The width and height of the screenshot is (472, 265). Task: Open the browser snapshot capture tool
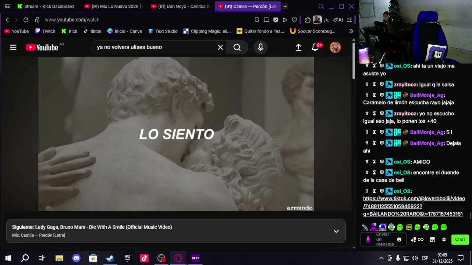click(x=266, y=20)
